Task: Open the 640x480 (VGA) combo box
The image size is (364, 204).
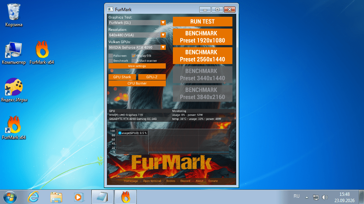Action: pyautogui.click(x=137, y=35)
